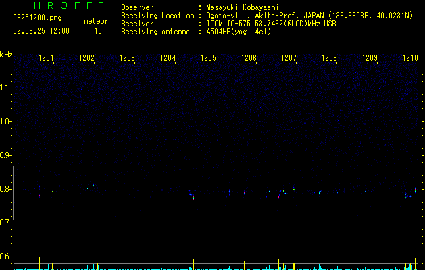
Task: Click the 1204 time marker
Action: click(x=168, y=58)
